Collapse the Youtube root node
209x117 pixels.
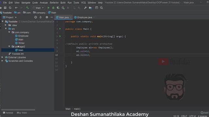coord(3,21)
